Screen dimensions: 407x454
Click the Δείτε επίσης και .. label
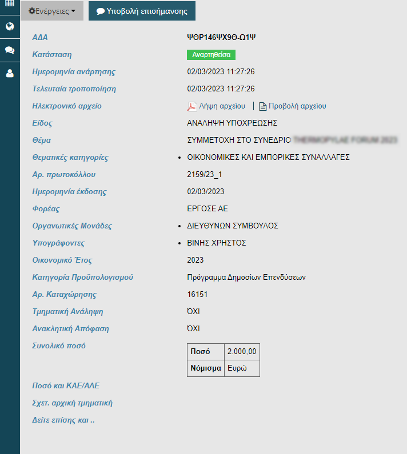pos(63,420)
